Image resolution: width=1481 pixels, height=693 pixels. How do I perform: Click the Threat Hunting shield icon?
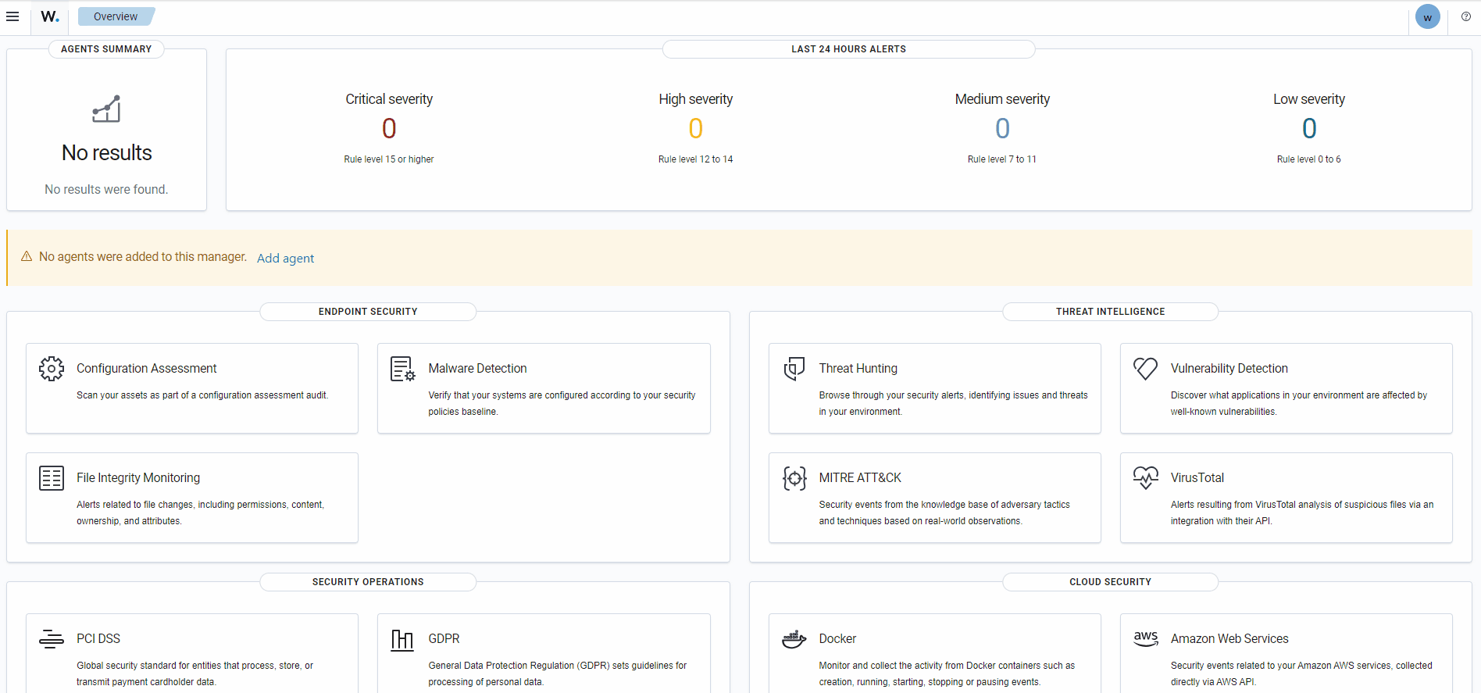(x=794, y=369)
